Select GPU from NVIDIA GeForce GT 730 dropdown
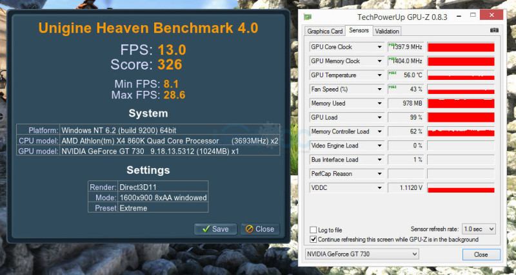516x275 pixels. tap(362, 254)
